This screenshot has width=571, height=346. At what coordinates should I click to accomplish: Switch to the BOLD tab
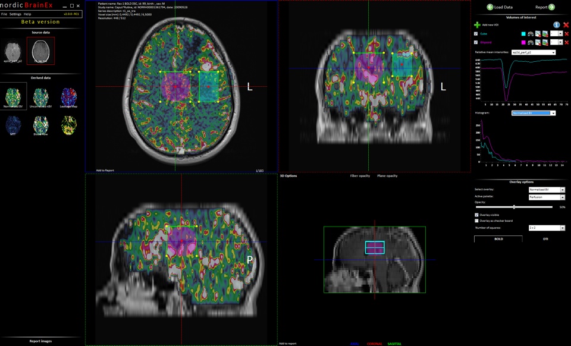pyautogui.click(x=498, y=239)
